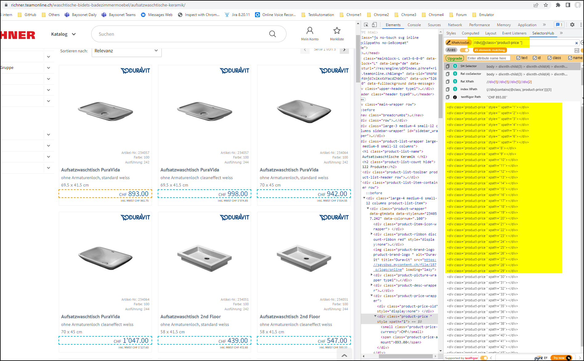The height and width of the screenshot is (361, 584).
Task: Open the Relevanz sort dropdown
Action: [126, 51]
